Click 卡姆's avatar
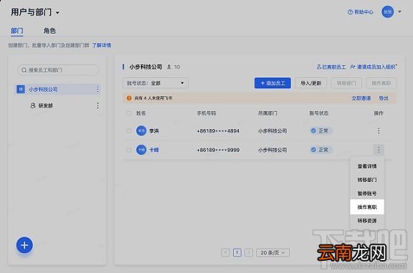The height and width of the screenshot is (273, 413). click(x=141, y=150)
